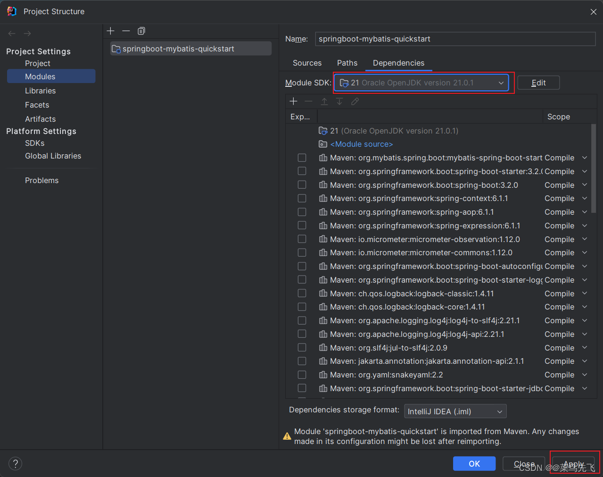The image size is (603, 477).
Task: Click the Edit SDK button
Action: 538,83
